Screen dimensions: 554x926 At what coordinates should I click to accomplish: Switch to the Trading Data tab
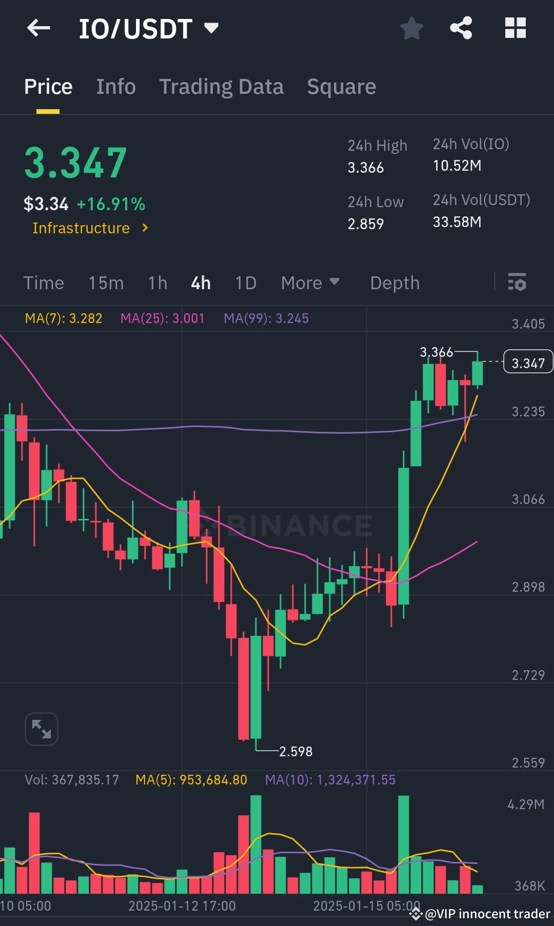pos(222,86)
